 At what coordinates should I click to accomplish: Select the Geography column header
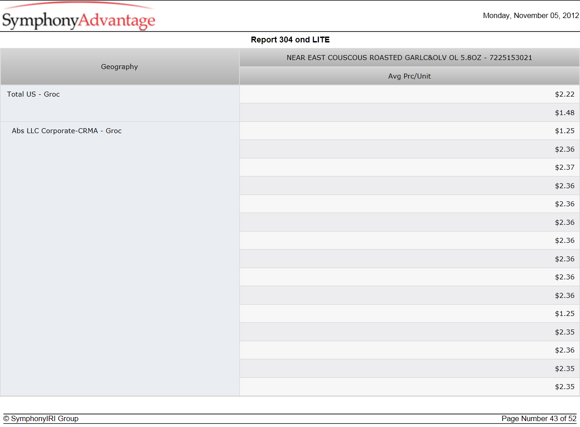[x=120, y=67]
